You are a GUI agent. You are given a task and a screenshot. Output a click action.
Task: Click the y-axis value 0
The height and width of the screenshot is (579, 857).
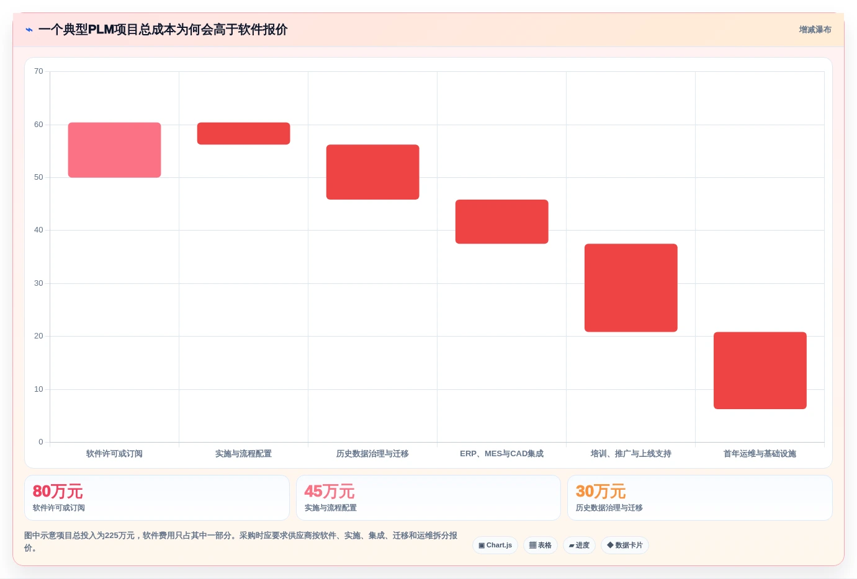[41, 442]
